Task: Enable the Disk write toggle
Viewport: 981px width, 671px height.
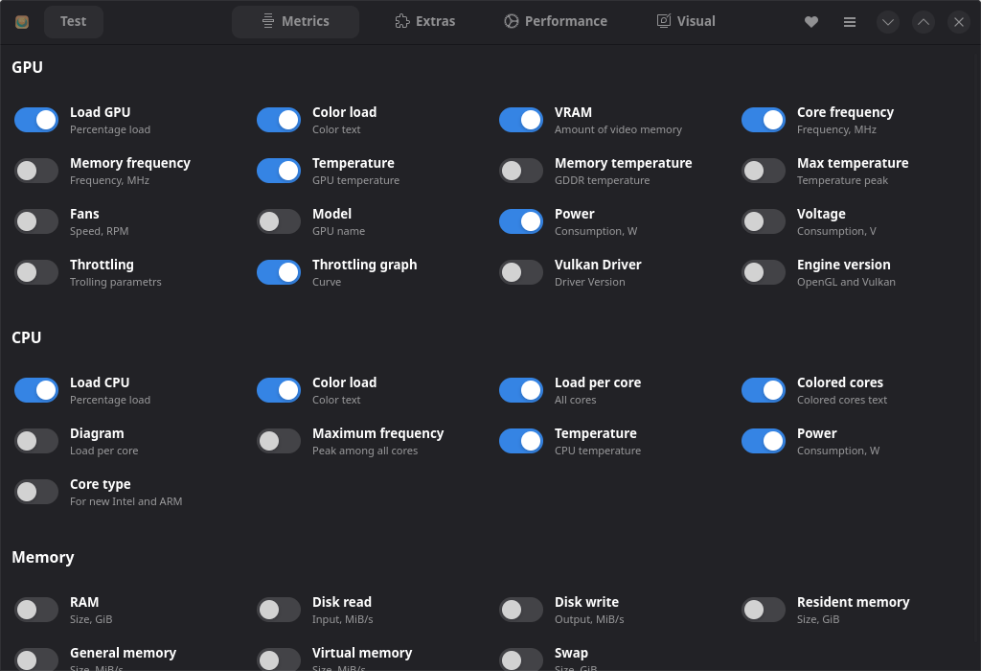Action: [520, 609]
